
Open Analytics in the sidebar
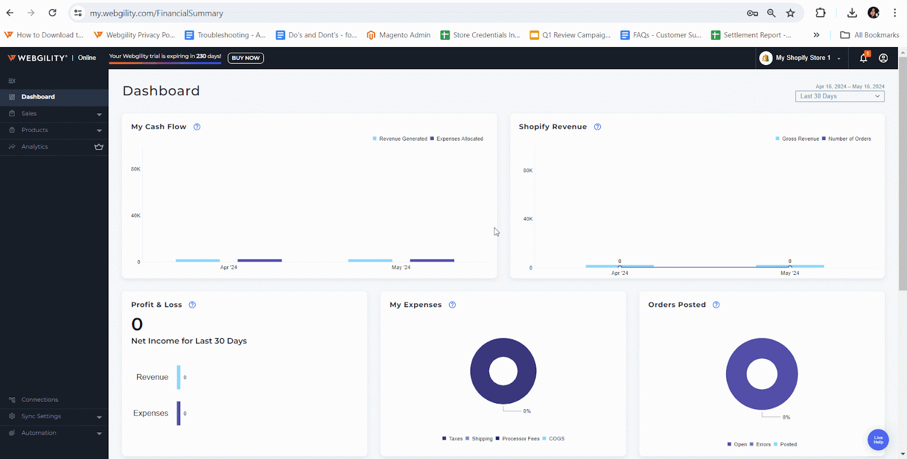[35, 147]
